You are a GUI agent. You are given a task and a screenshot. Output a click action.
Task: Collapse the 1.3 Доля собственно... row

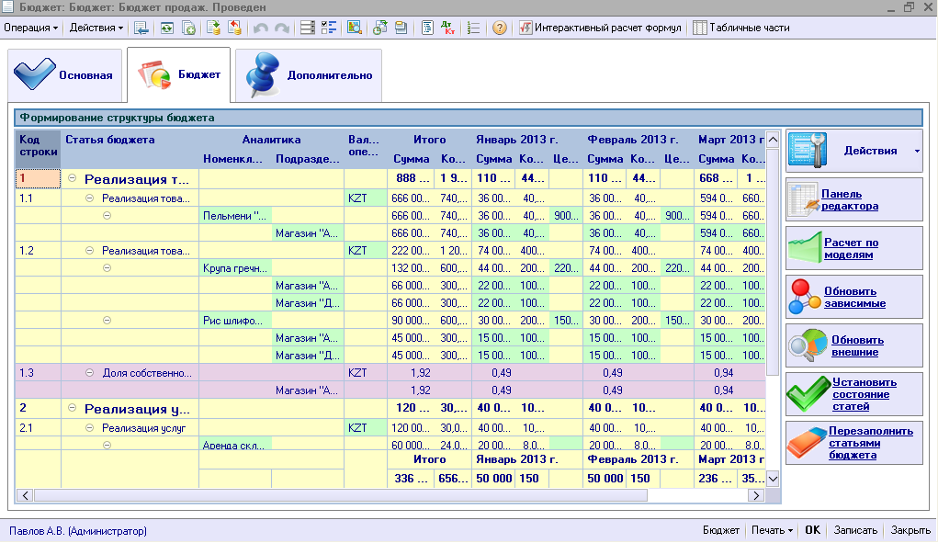tap(90, 373)
